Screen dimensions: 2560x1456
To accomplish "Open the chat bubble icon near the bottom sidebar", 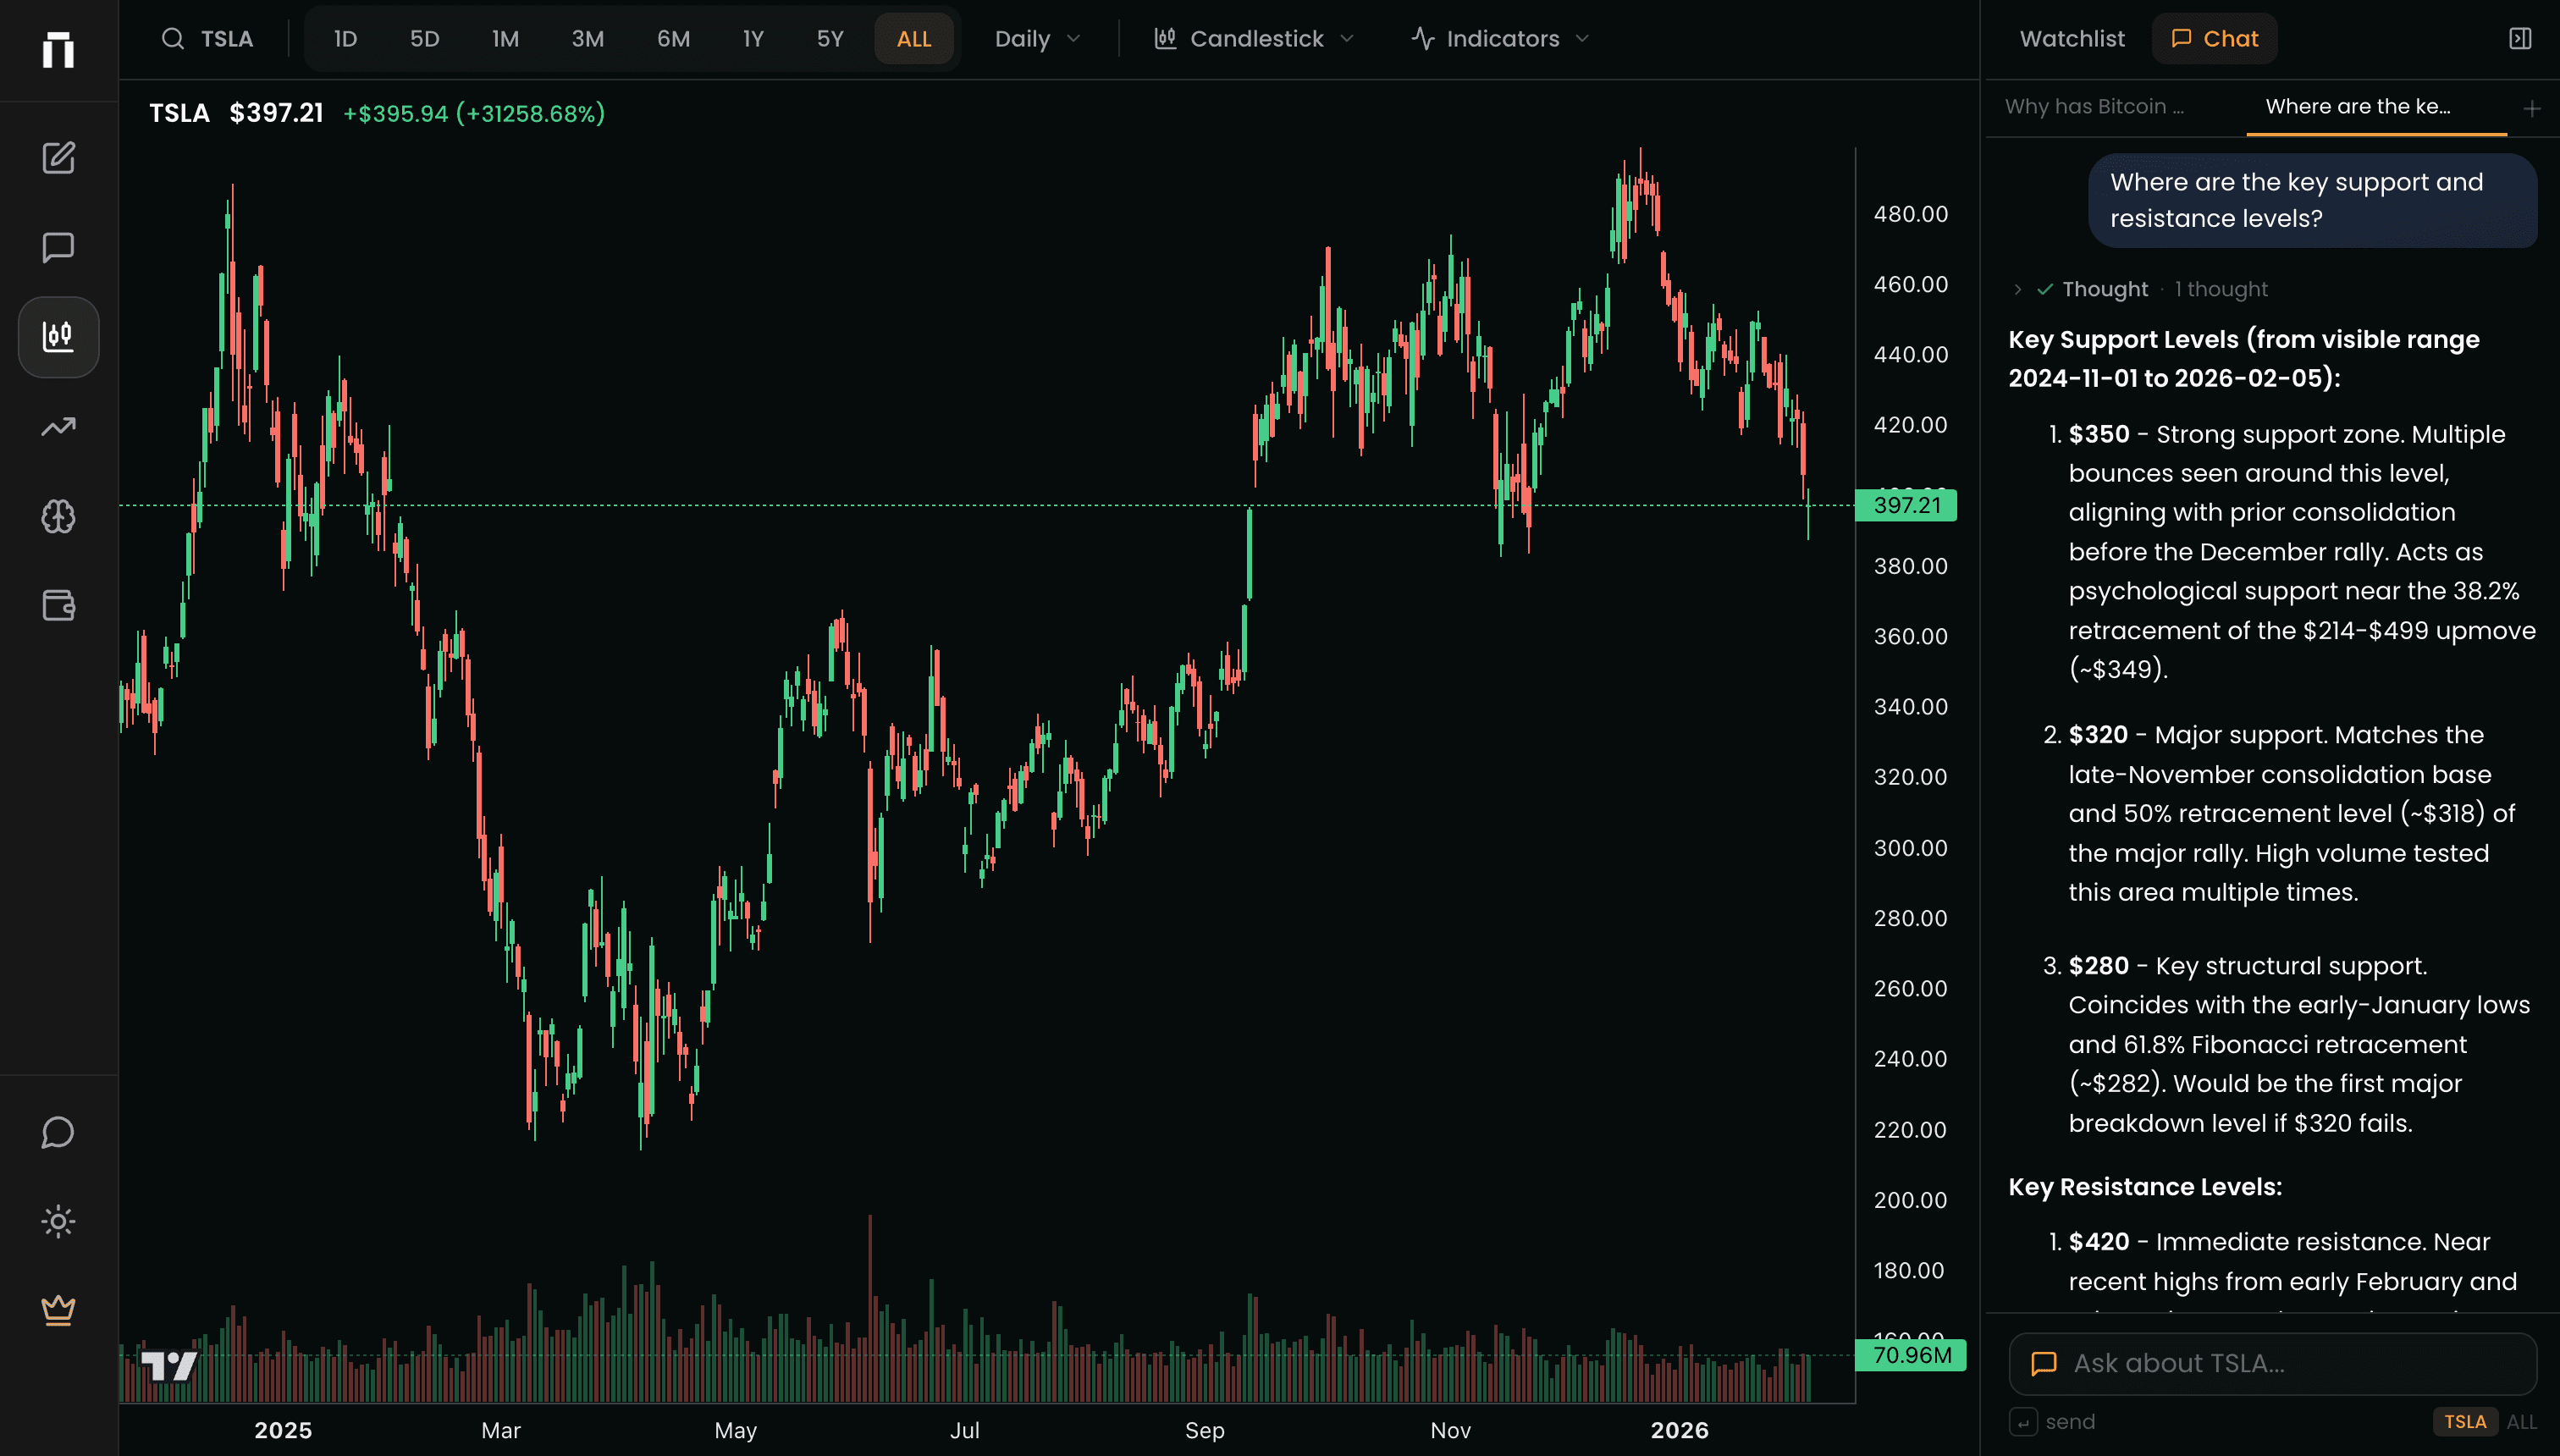I will tap(58, 1132).
